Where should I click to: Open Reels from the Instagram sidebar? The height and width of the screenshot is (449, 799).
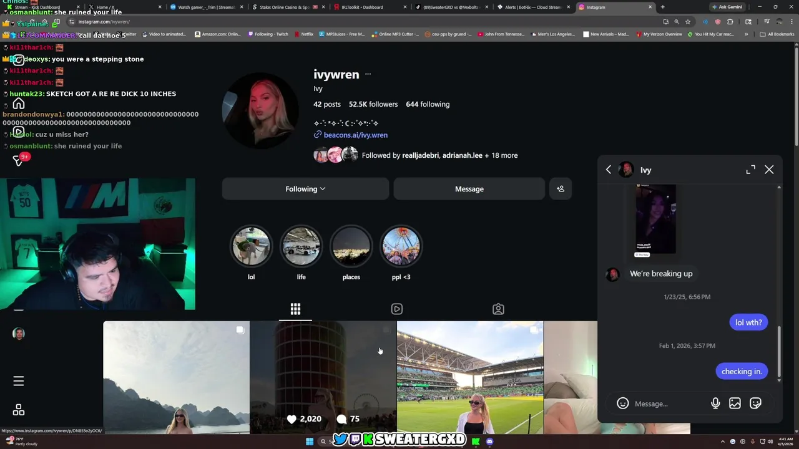click(19, 132)
